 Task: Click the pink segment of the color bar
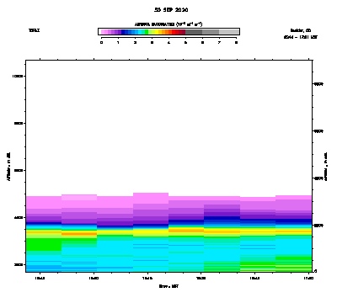[104, 32]
